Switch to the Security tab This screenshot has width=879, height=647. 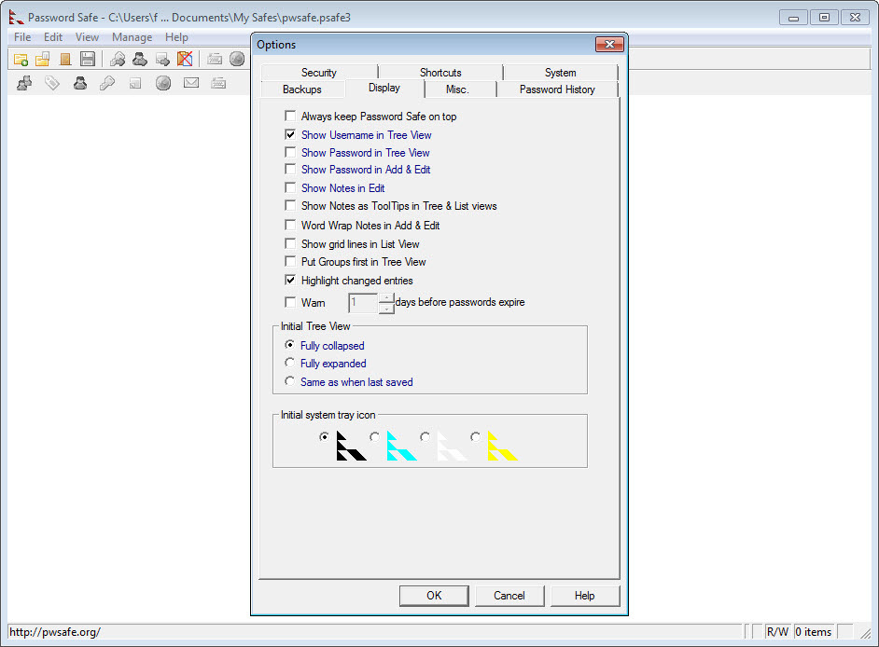pos(319,73)
